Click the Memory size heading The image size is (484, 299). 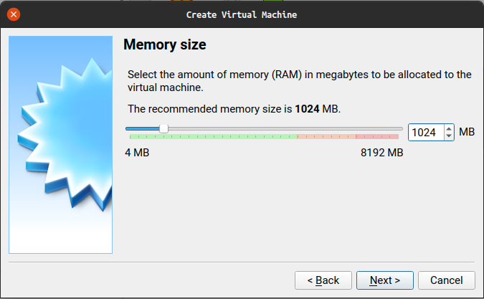tap(164, 44)
